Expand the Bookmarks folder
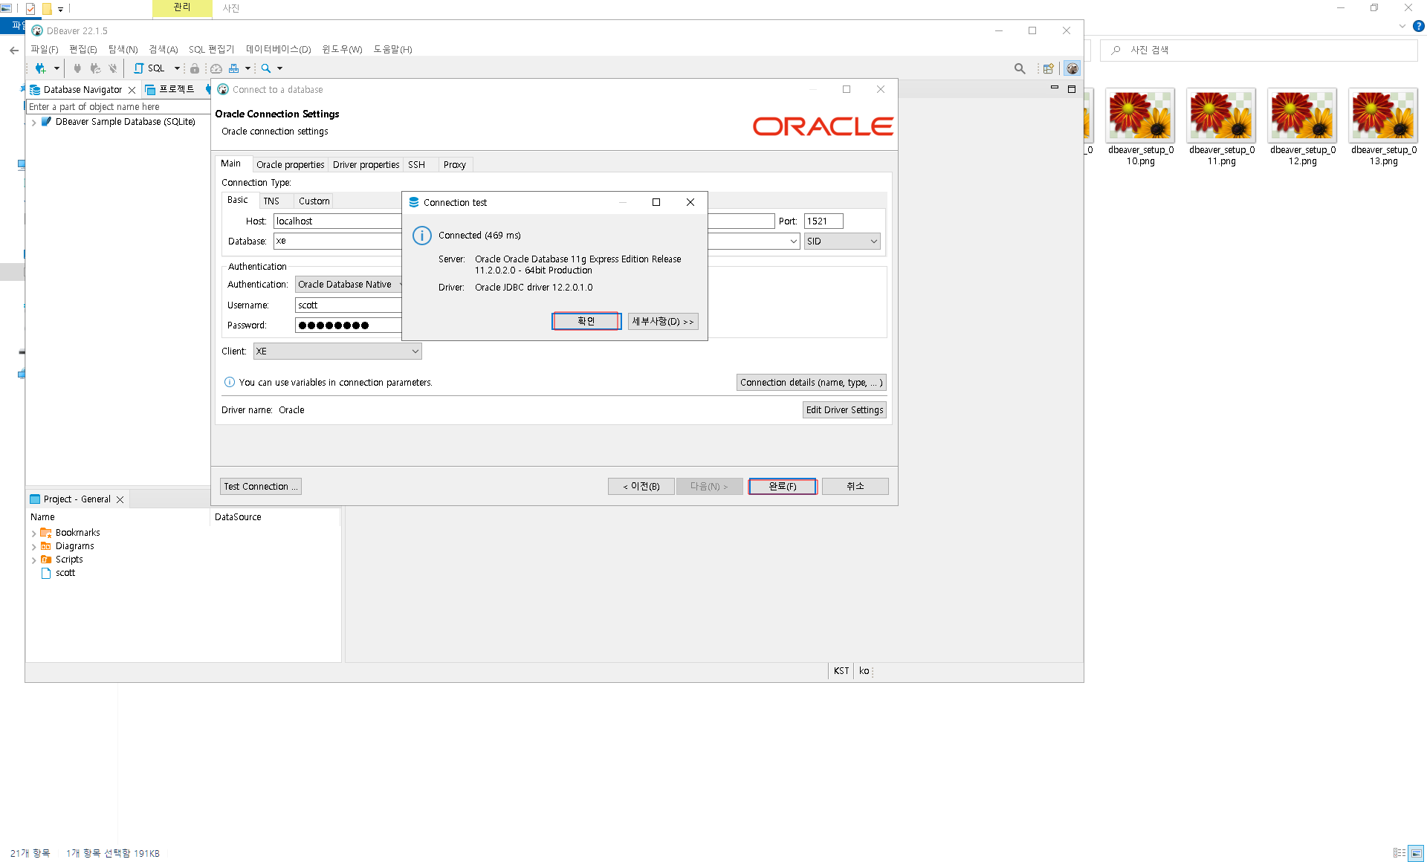This screenshot has height=862, width=1427. click(x=34, y=534)
